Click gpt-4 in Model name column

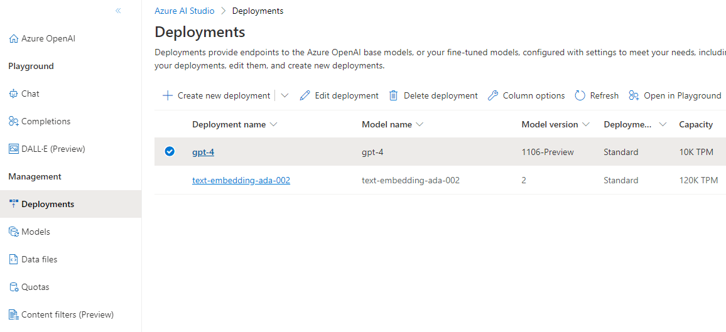(x=372, y=152)
